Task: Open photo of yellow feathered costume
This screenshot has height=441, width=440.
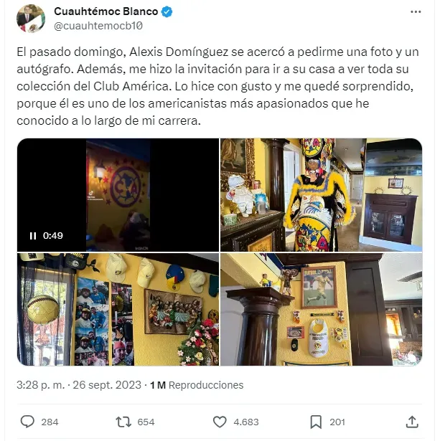Action: click(321, 195)
